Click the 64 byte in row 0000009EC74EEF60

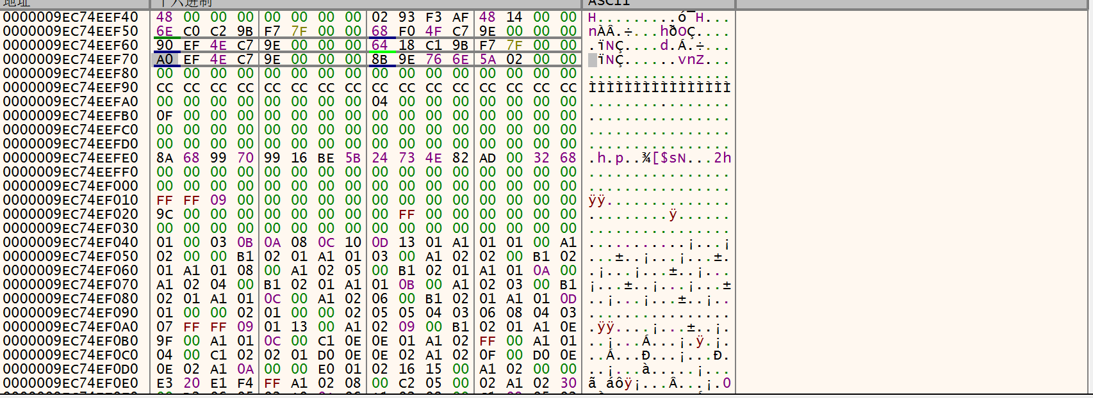380,45
